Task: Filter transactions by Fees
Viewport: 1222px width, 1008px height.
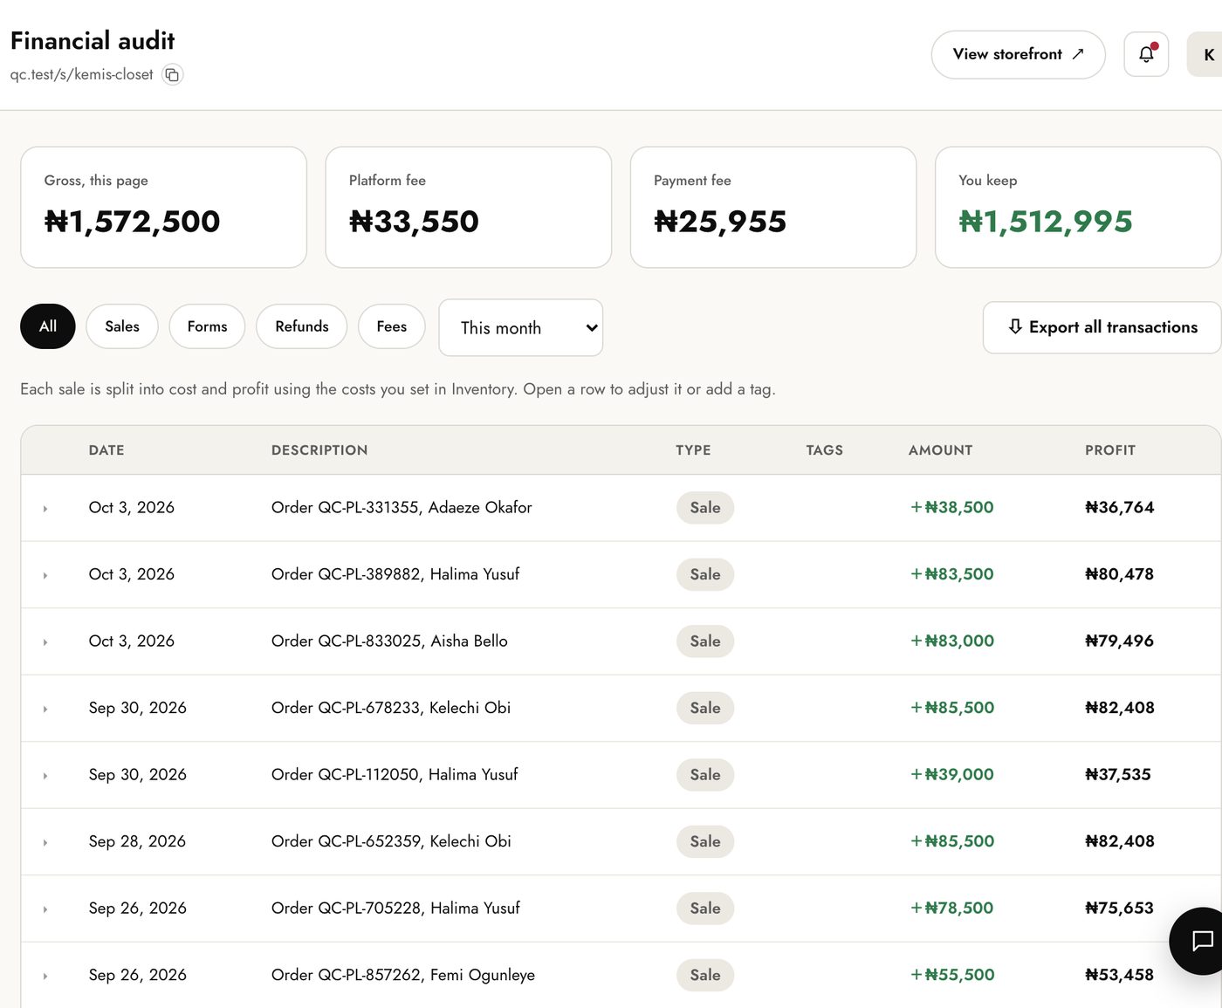Action: pyautogui.click(x=392, y=326)
